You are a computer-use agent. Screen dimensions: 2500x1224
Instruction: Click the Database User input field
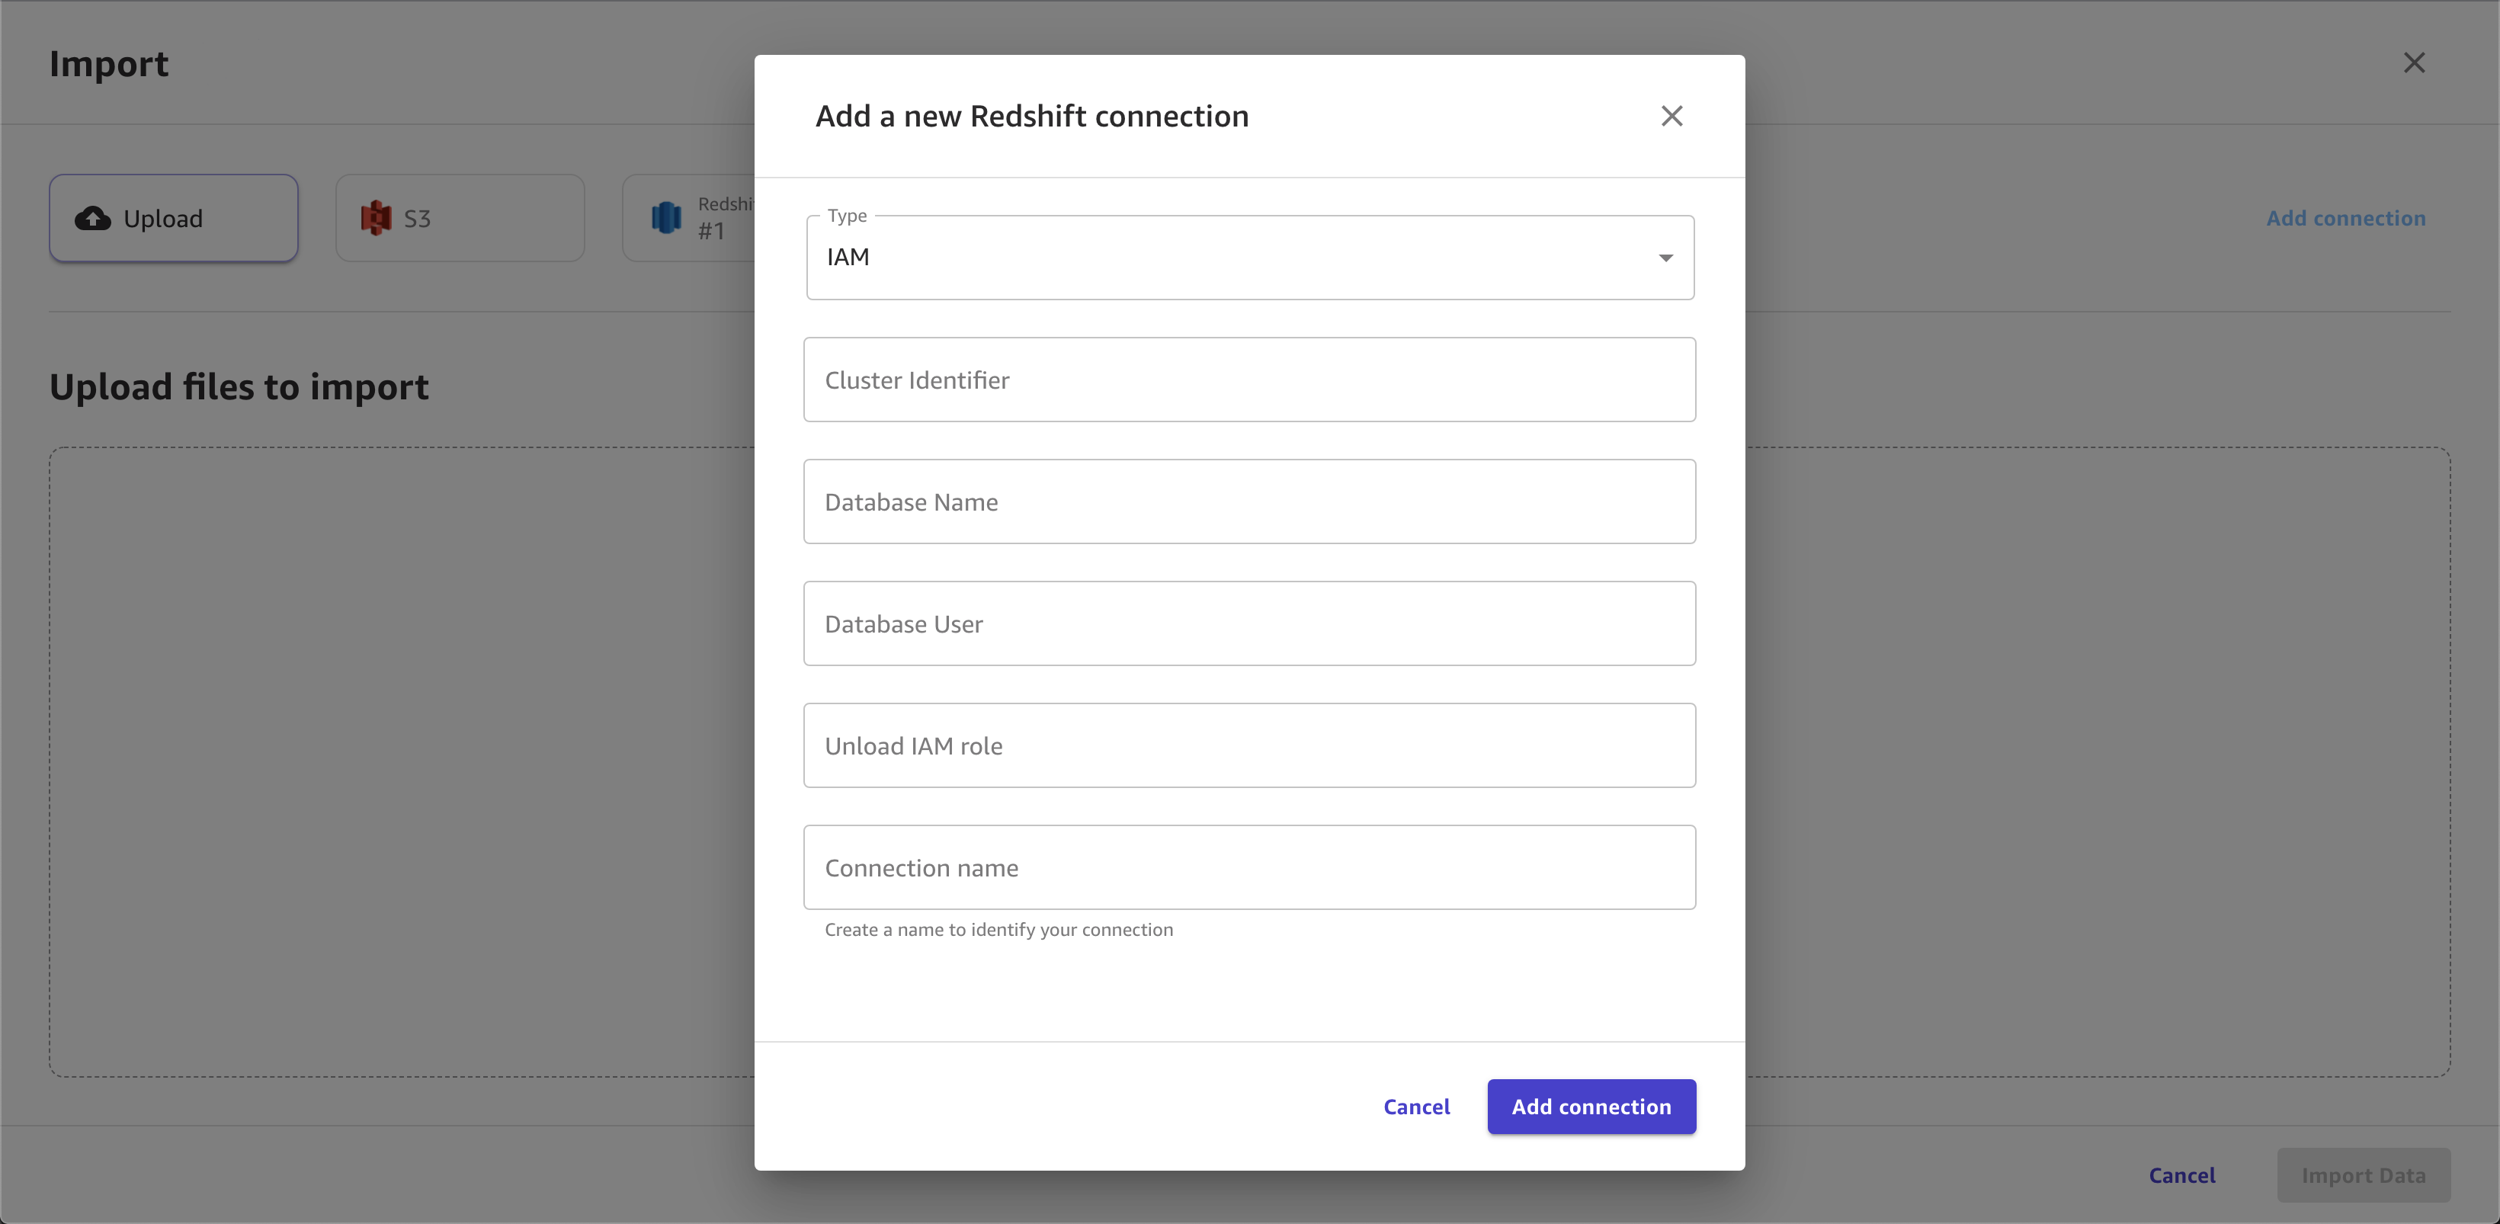click(x=1250, y=623)
